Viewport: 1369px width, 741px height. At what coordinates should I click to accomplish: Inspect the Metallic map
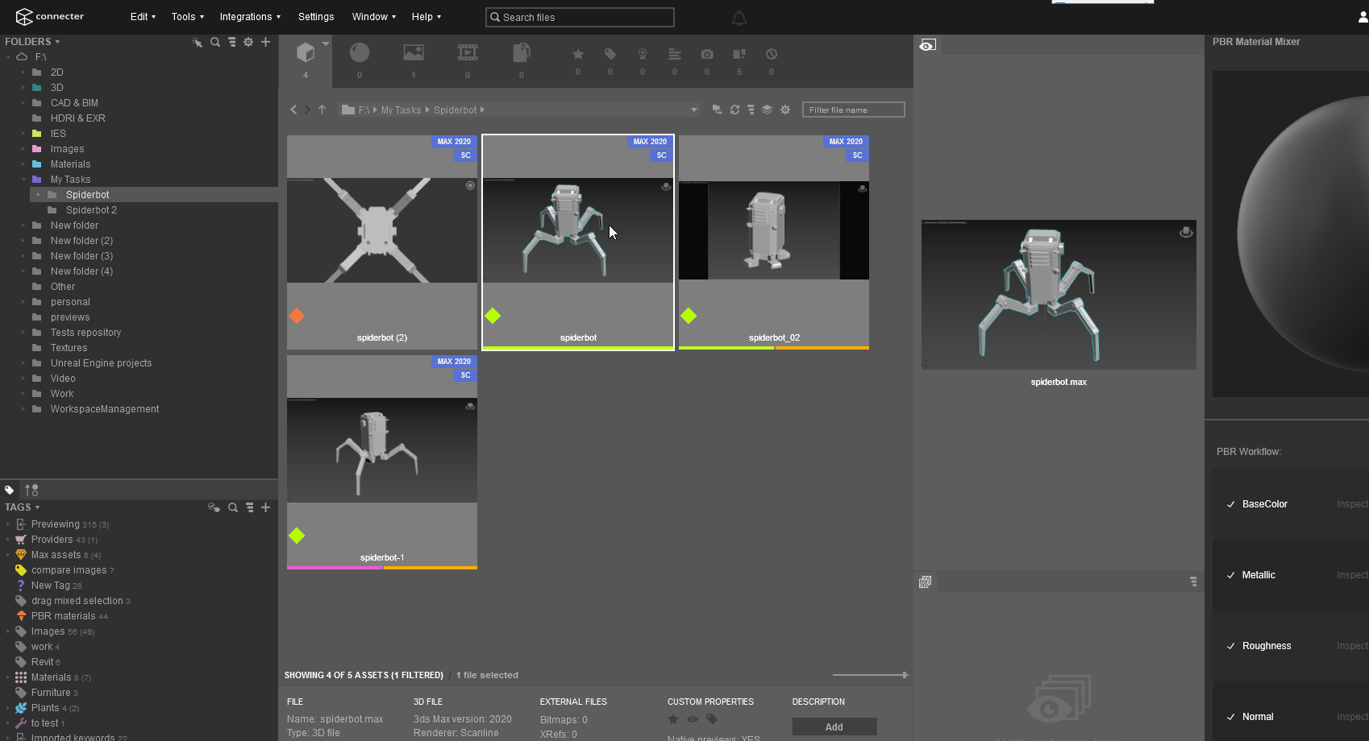point(1352,575)
